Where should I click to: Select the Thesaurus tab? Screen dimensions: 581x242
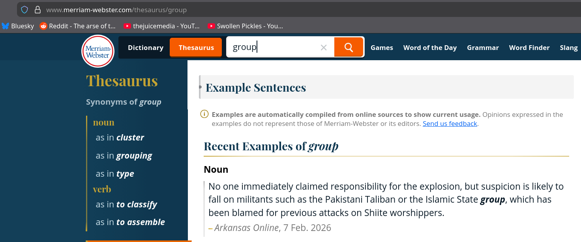tap(196, 48)
